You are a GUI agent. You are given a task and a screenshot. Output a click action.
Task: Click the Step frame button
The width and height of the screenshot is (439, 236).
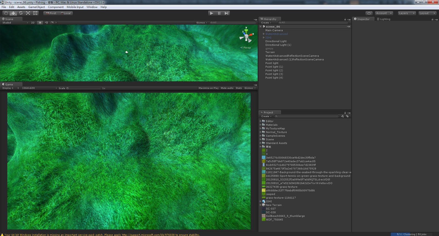point(226,13)
